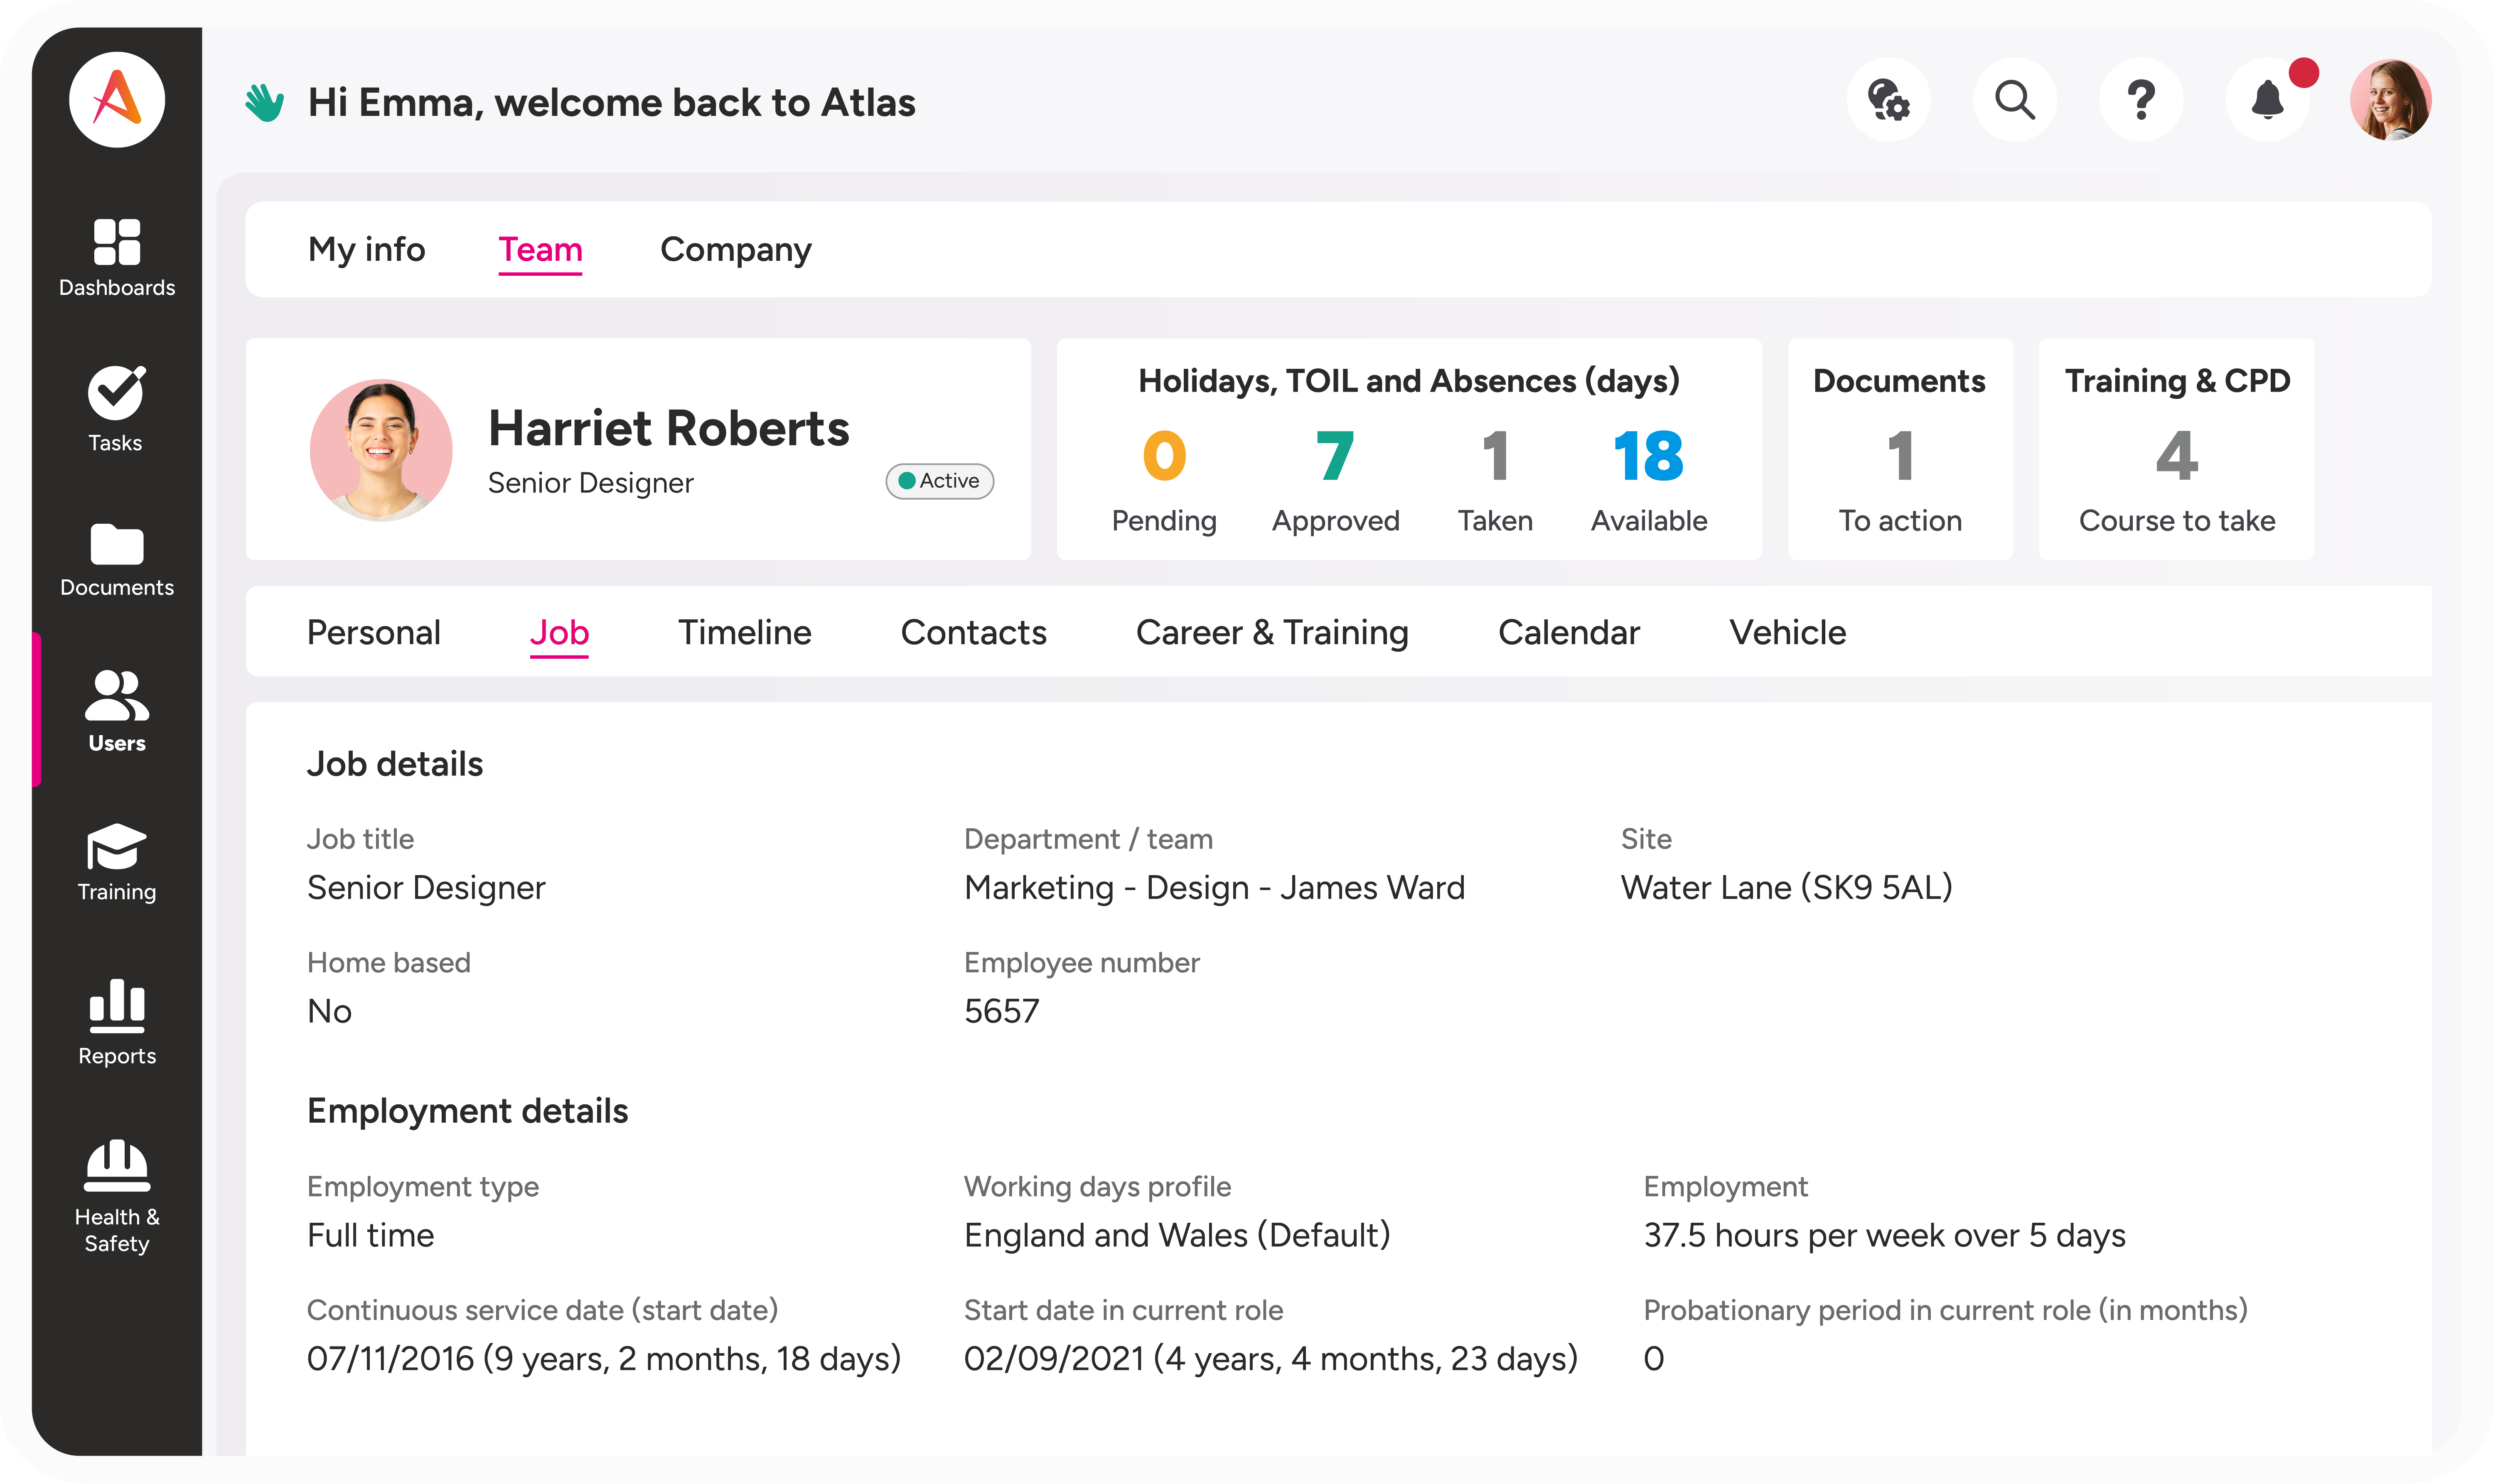Click Harriet Roberts' profile photo
2493x1484 pixels.
[380, 450]
